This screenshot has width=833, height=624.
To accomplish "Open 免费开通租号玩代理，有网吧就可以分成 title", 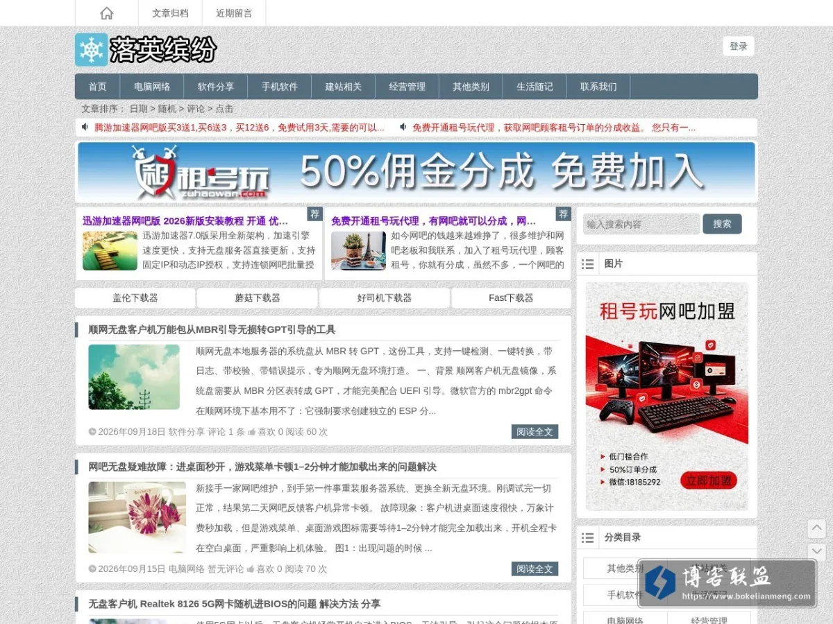I will click(433, 221).
